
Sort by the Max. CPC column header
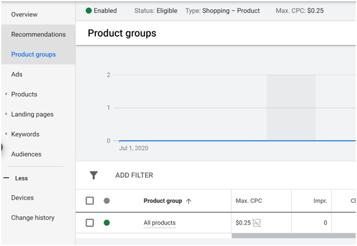pyautogui.click(x=248, y=201)
